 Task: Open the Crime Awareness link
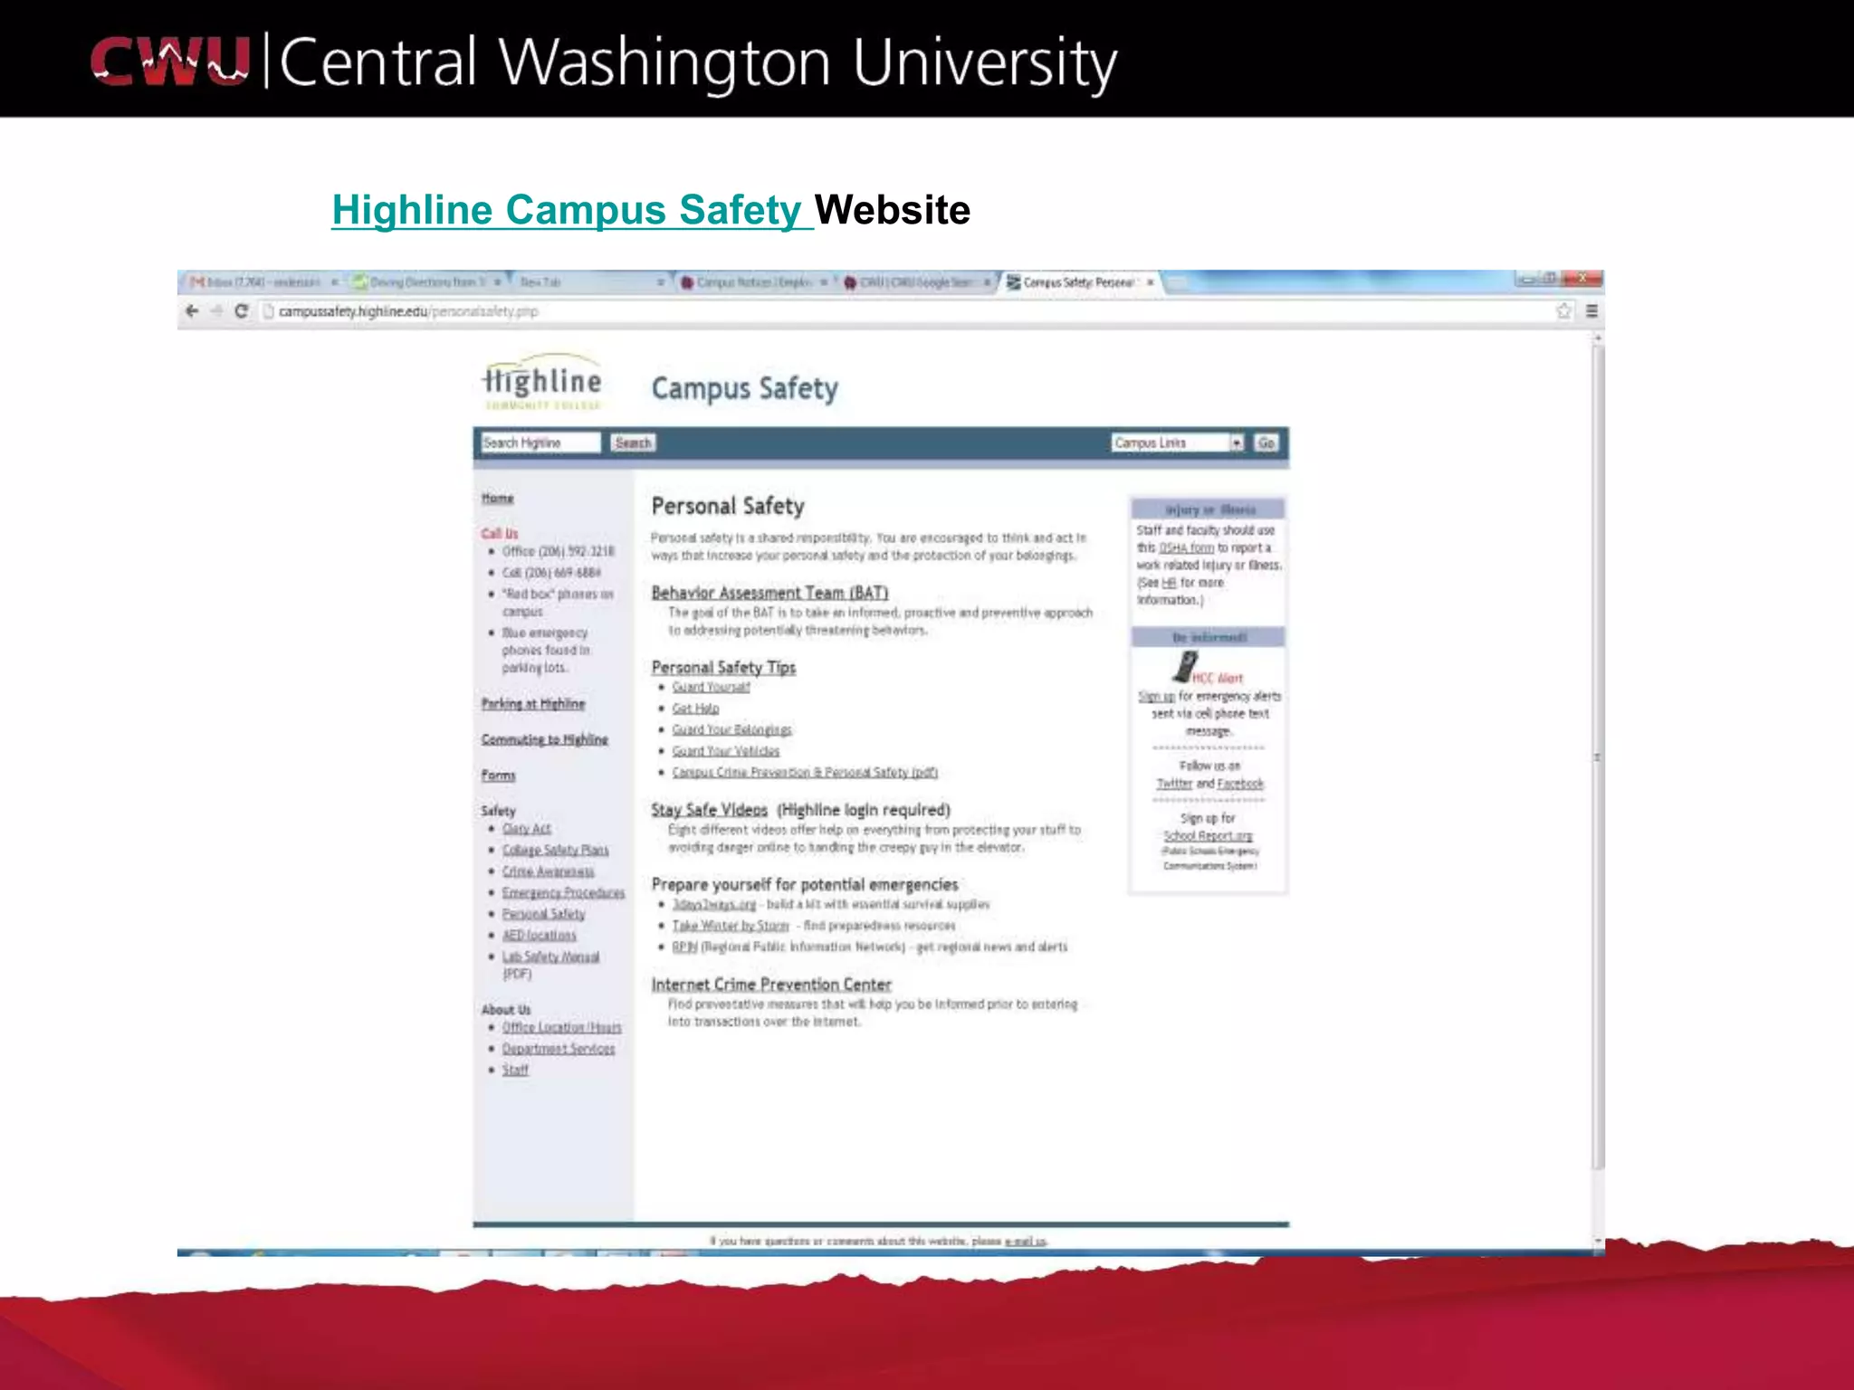(x=548, y=871)
